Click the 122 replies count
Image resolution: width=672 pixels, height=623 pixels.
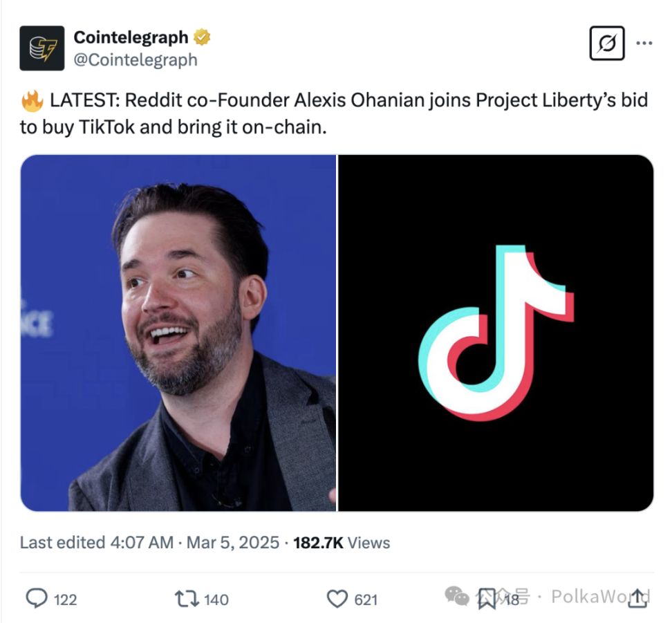coord(65,599)
